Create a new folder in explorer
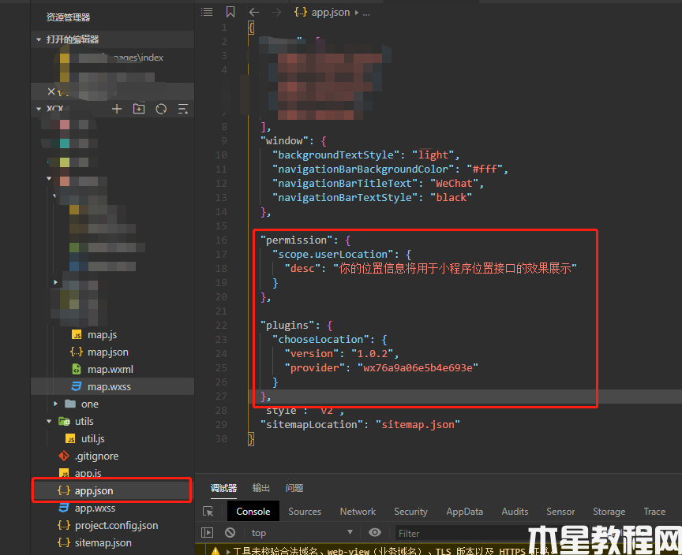The height and width of the screenshot is (555, 682). 139,109
